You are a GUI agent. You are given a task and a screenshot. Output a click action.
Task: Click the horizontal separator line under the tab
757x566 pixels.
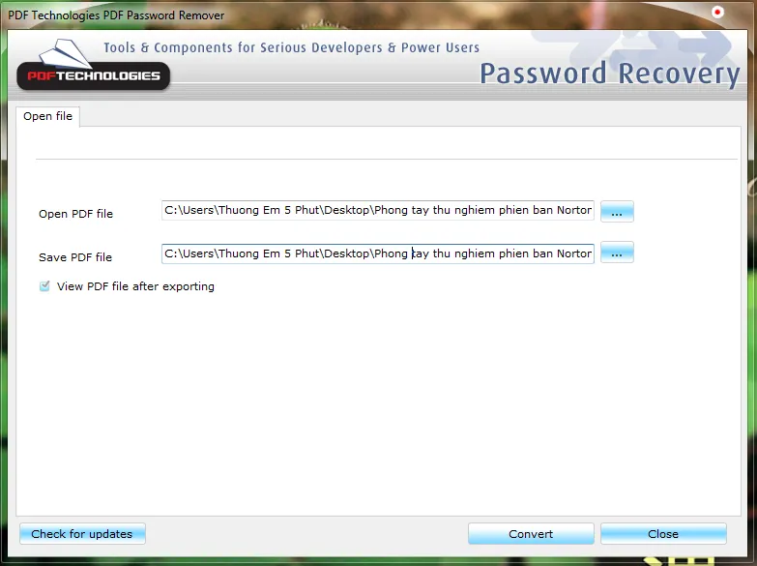[385, 159]
